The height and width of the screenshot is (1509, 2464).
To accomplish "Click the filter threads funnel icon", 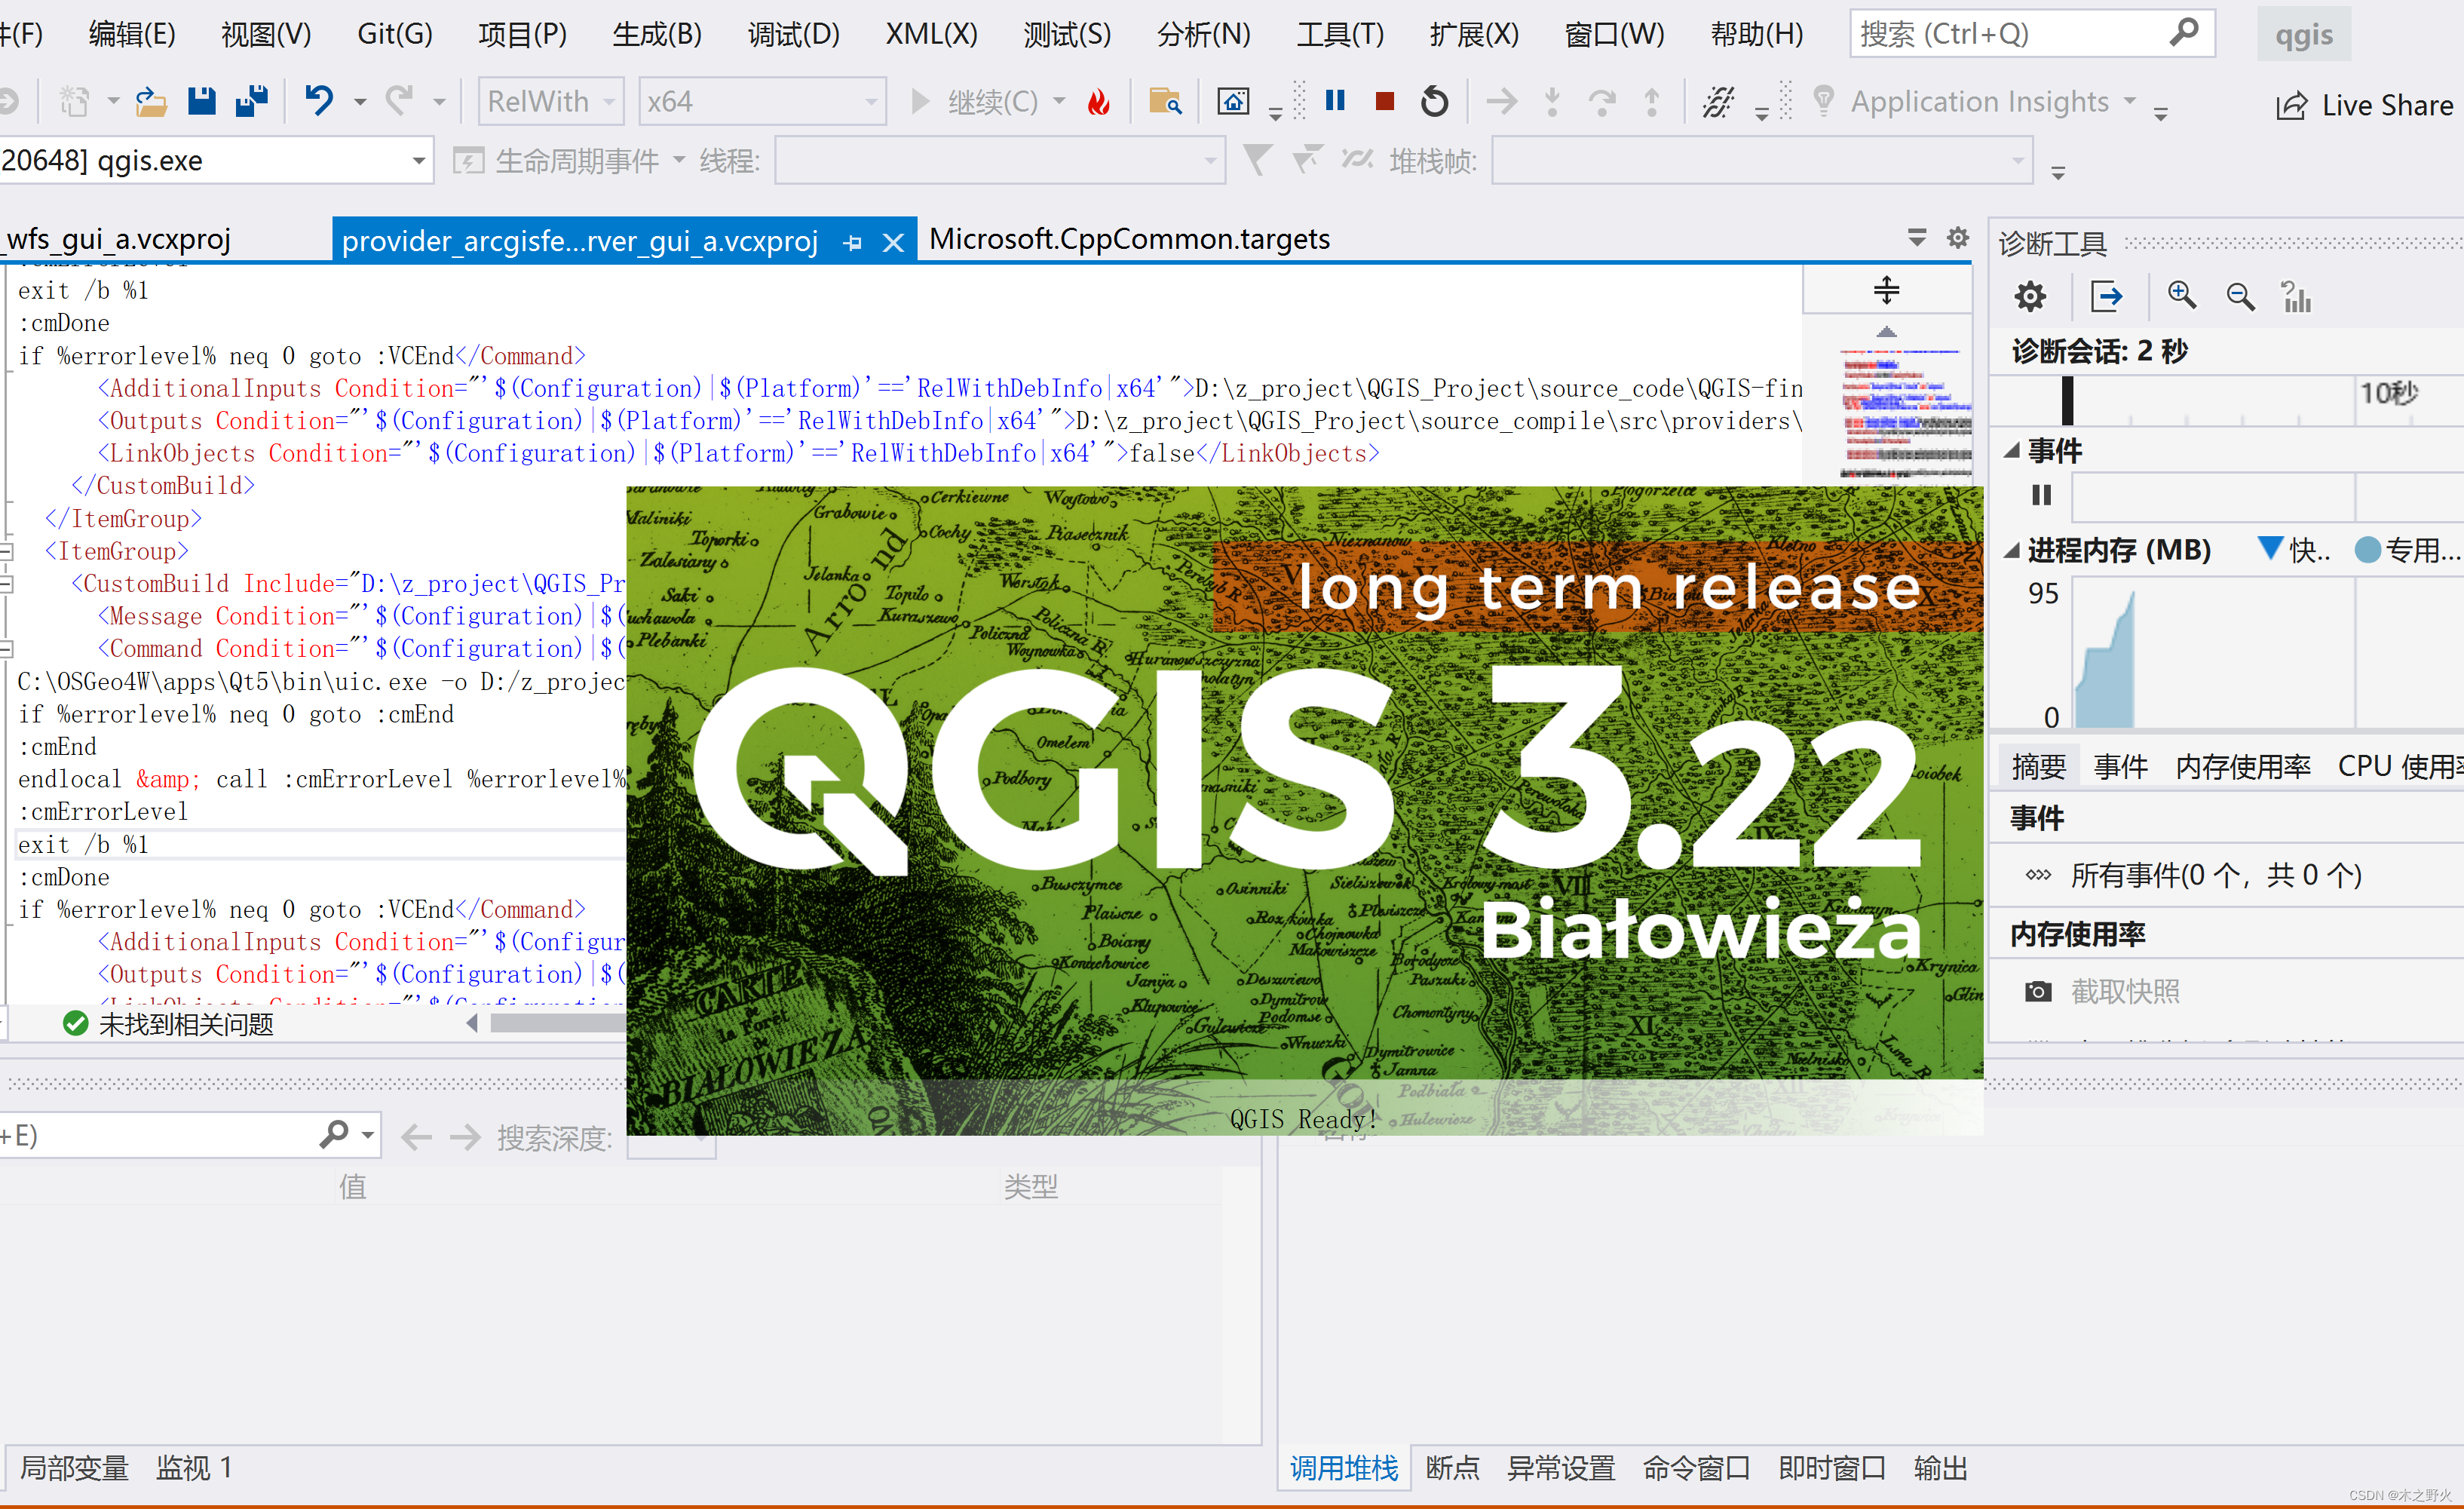I will click(x=1256, y=159).
